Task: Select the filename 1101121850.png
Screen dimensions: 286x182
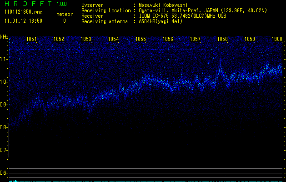Action: (x=24, y=12)
